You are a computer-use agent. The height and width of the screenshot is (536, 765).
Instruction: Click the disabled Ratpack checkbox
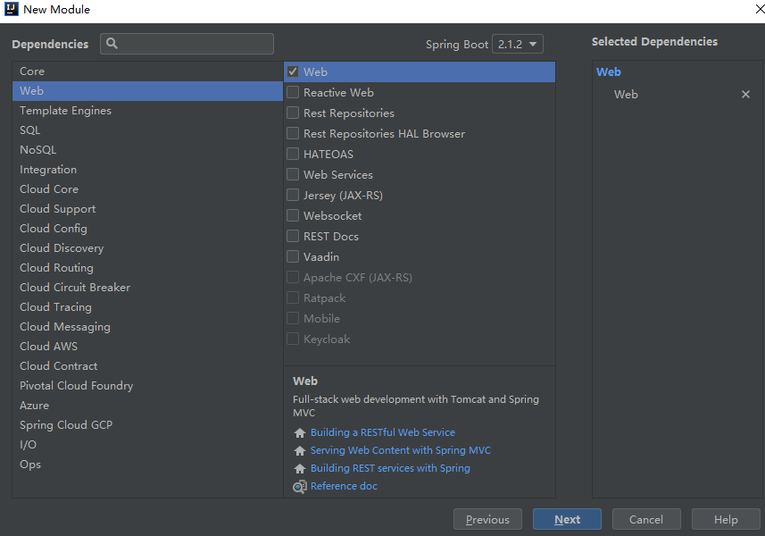(293, 297)
